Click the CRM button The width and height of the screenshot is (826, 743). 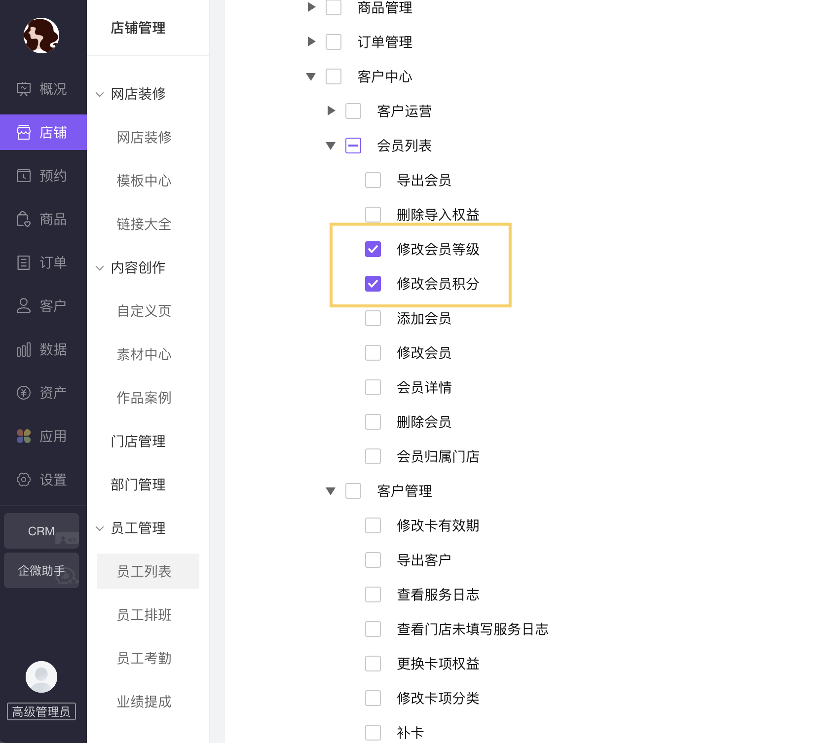click(41, 531)
